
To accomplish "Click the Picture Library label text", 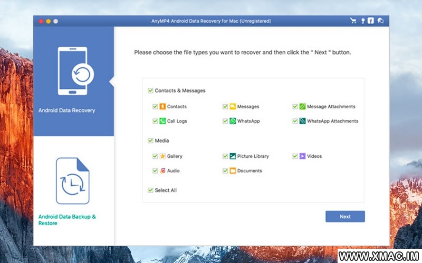I will click(x=253, y=156).
